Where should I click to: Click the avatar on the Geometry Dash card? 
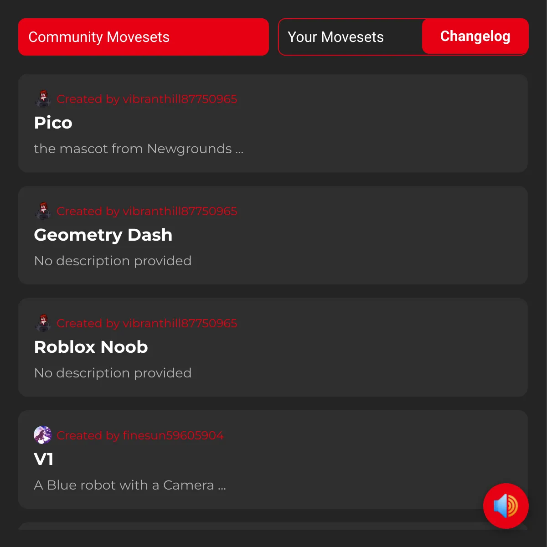[x=43, y=211]
